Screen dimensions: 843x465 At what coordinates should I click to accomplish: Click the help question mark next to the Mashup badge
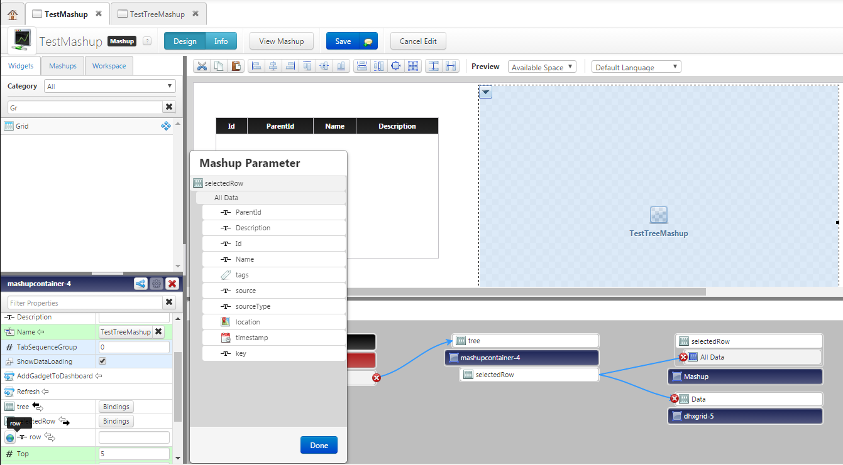pyautogui.click(x=147, y=41)
